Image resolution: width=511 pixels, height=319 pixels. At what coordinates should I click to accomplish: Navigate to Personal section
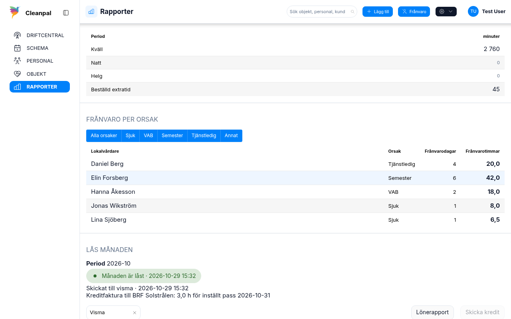[40, 61]
